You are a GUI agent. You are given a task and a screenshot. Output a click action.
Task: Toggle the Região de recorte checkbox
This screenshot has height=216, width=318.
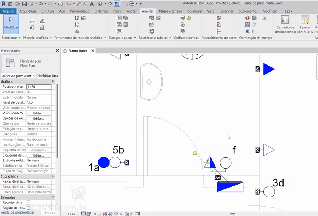28,208
